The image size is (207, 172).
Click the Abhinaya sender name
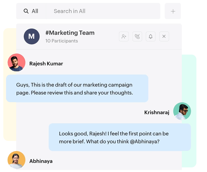tap(41, 161)
